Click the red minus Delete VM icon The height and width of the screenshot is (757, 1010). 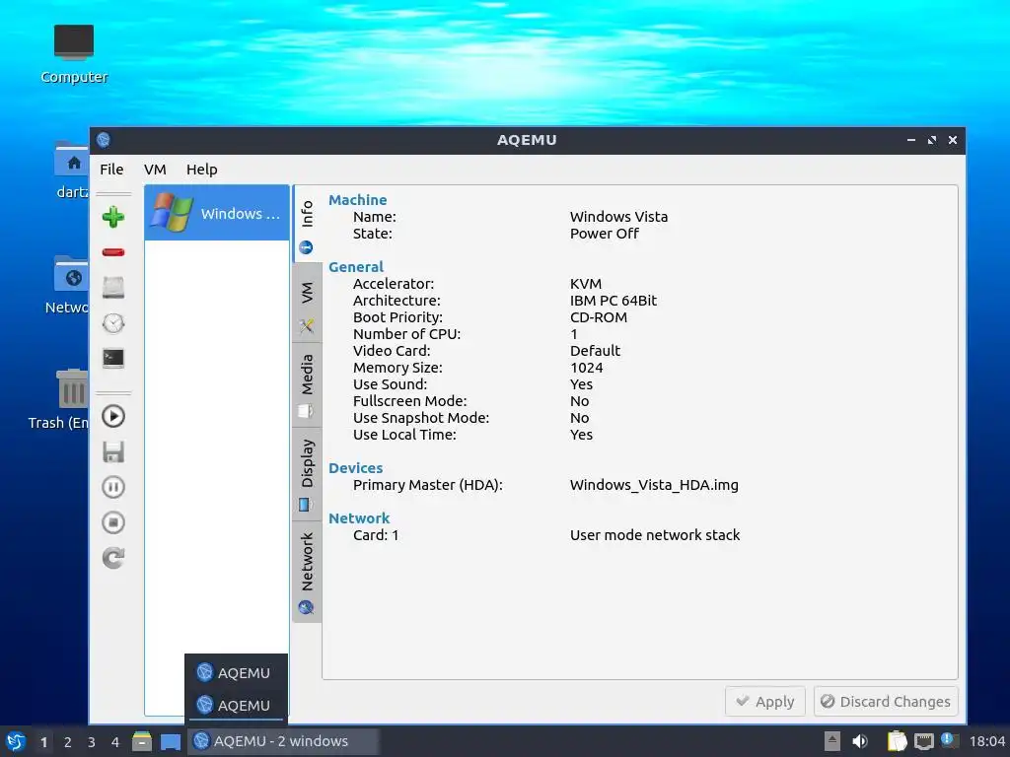pyautogui.click(x=113, y=252)
